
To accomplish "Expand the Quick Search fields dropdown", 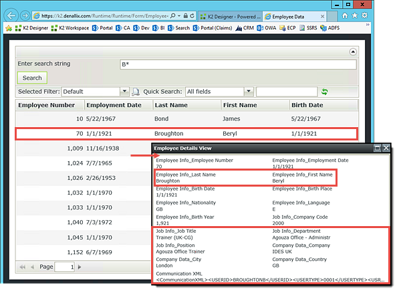I will tap(249, 92).
